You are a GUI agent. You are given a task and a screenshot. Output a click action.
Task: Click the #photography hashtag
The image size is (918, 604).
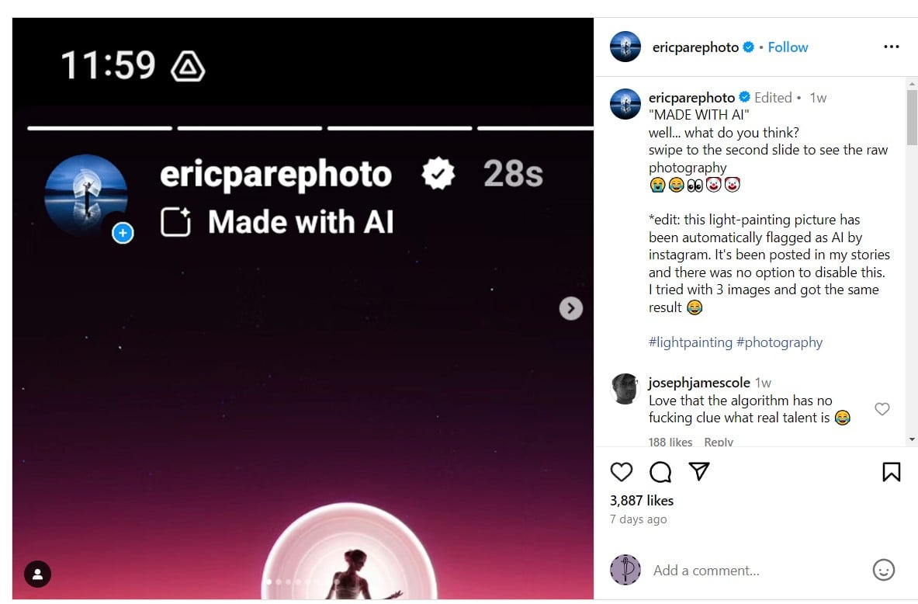(x=779, y=342)
